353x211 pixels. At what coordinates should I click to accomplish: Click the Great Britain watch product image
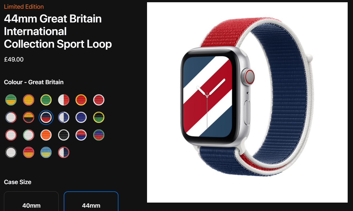pos(247,102)
